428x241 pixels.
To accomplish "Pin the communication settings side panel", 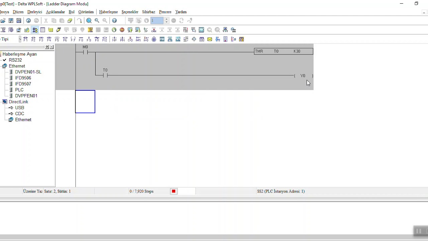I will pos(47,47).
